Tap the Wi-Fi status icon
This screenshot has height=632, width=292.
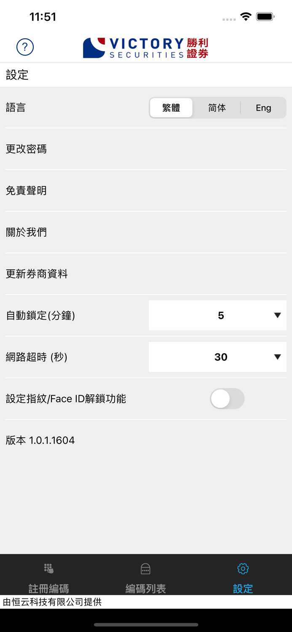click(246, 17)
